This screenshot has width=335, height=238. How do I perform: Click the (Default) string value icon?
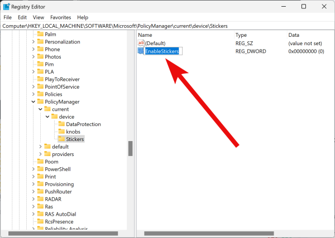[x=141, y=43]
